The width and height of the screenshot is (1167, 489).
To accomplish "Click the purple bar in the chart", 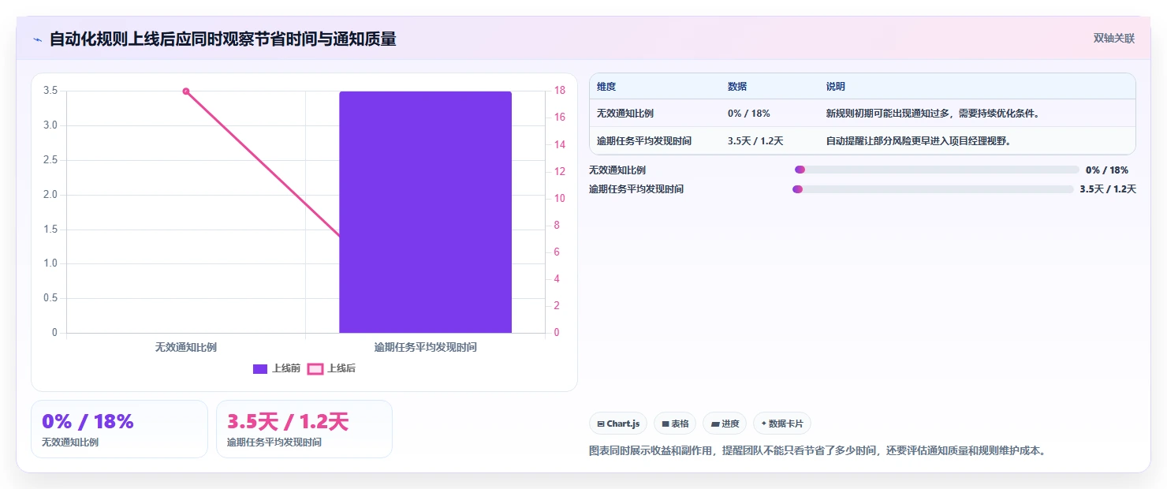I will click(x=425, y=211).
